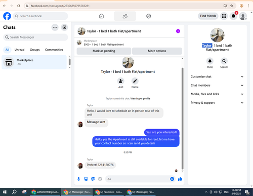Send a thumbs-up like
The image size is (253, 196).
180,179
